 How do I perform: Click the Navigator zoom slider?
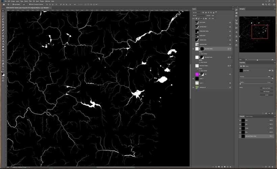point(257,60)
